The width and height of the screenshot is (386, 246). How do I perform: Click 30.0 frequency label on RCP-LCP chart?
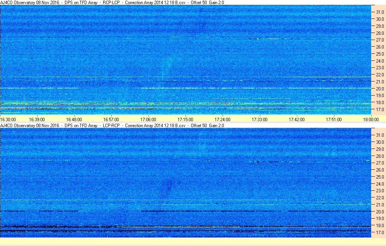point(380,19)
